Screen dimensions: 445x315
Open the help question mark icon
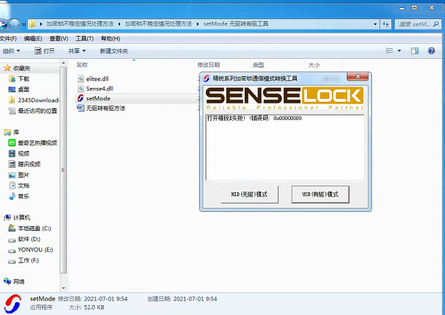(x=431, y=51)
